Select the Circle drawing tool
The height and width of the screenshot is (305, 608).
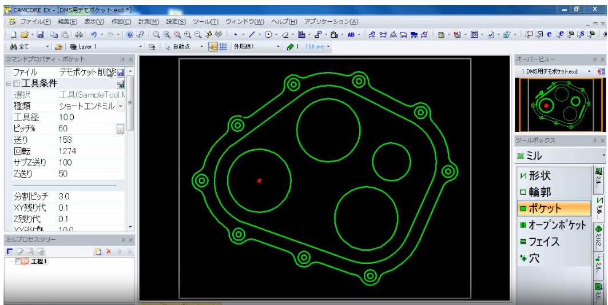pyautogui.click(x=268, y=35)
